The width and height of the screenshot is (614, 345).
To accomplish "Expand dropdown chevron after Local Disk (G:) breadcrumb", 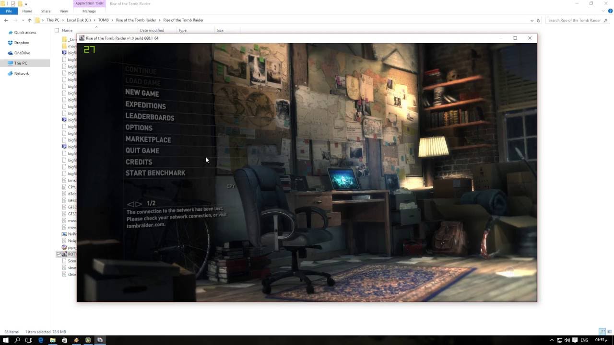I will pyautogui.click(x=94, y=20).
